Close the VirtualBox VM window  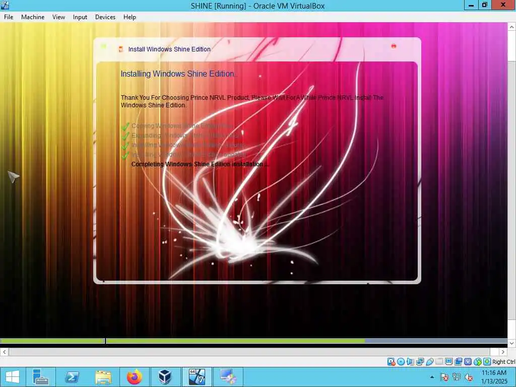coord(503,5)
